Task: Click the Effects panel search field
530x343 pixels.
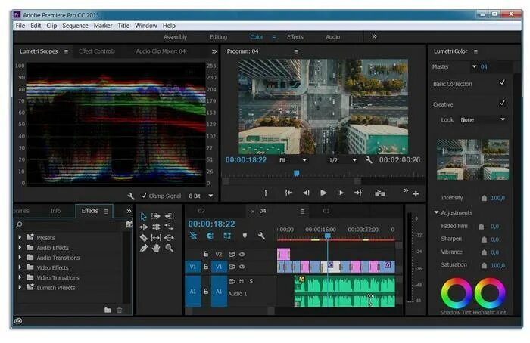Action: pos(70,224)
